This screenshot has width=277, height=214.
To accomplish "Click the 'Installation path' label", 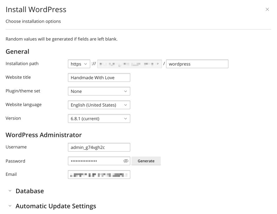I will point(22,64).
